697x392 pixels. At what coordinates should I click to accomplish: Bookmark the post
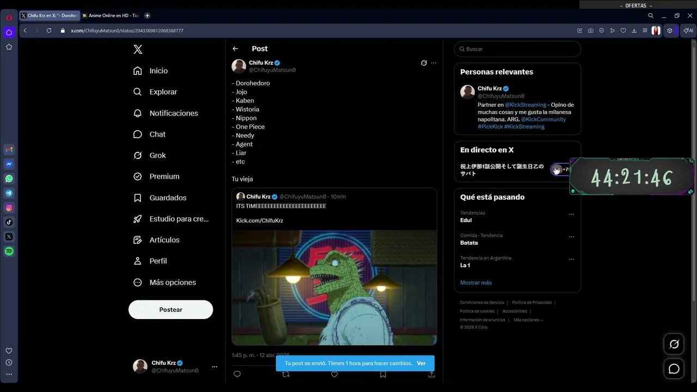tap(383, 375)
